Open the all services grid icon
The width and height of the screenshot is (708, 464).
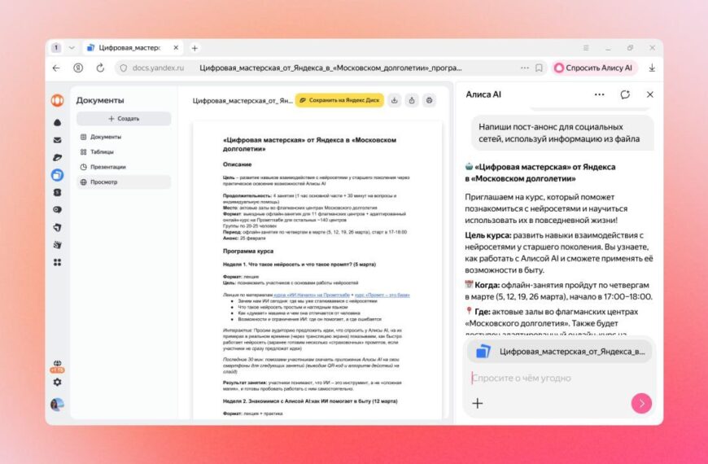tap(57, 262)
